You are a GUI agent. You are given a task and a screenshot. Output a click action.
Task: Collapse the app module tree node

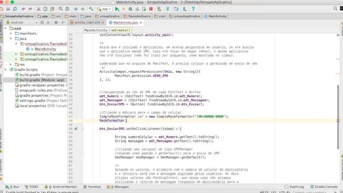pyautogui.click(x=5, y=28)
